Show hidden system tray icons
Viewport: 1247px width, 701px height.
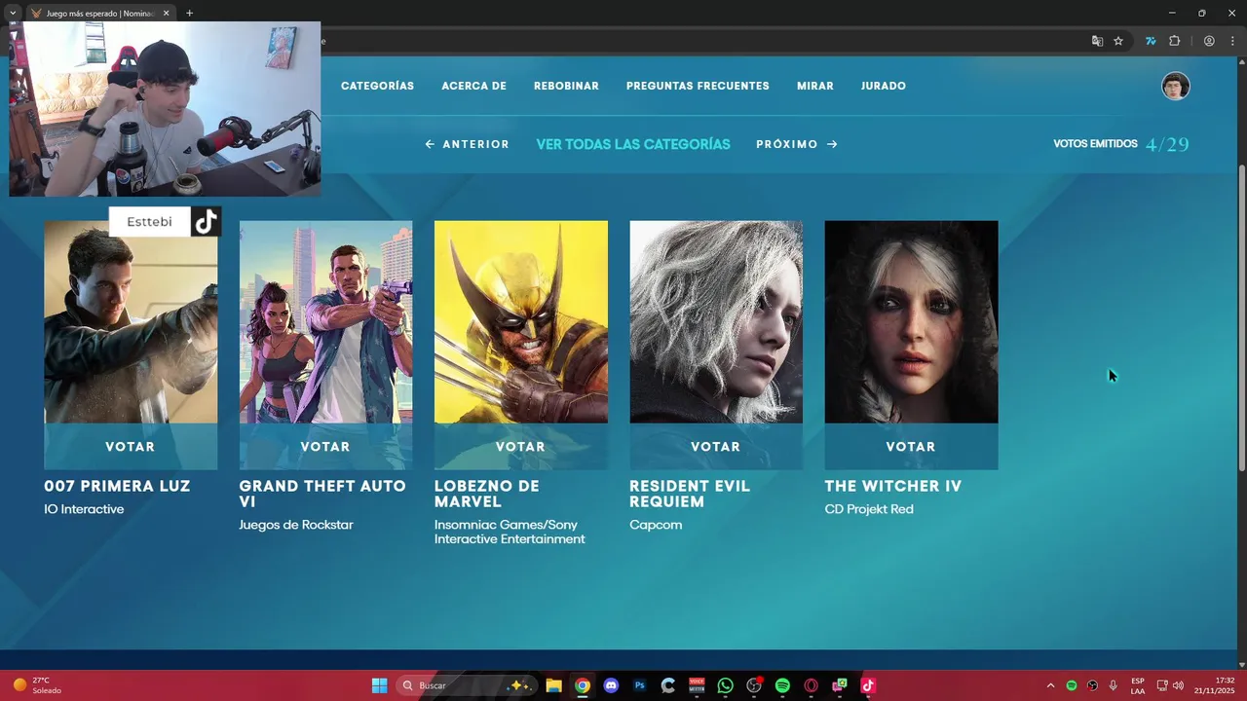tap(1050, 685)
